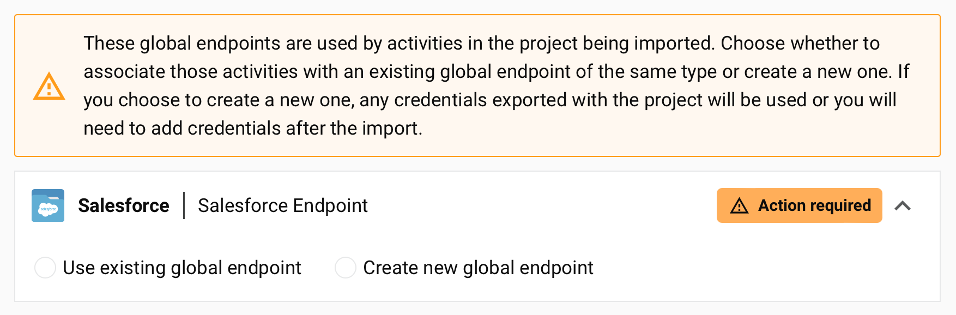Click the bold Salesforce connector name
The image size is (956, 315).
point(124,205)
